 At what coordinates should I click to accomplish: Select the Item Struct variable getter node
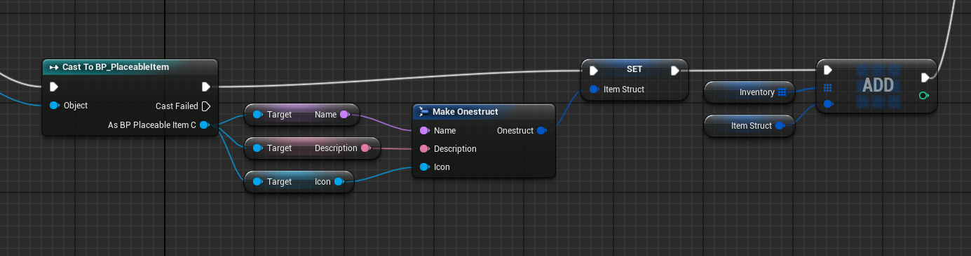[x=749, y=126]
